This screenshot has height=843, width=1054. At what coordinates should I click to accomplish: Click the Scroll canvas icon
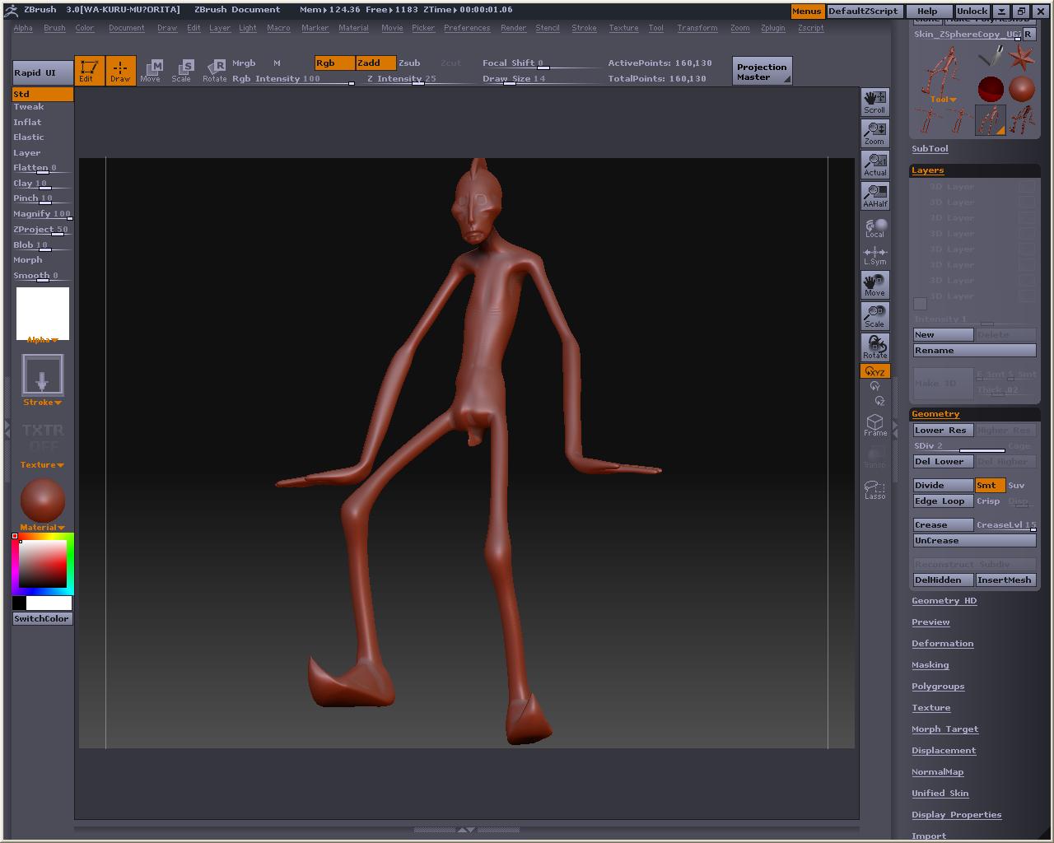coord(874,102)
